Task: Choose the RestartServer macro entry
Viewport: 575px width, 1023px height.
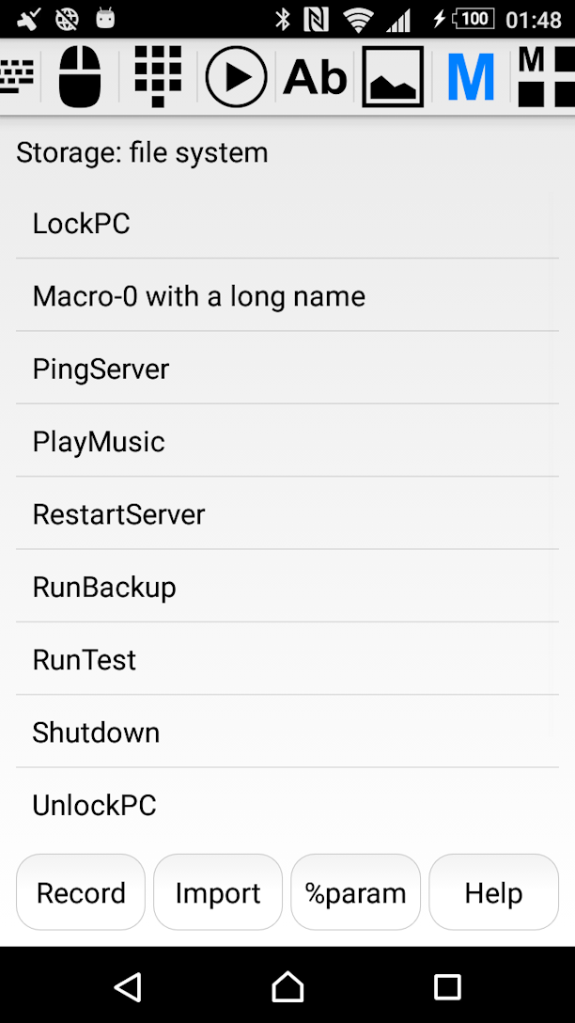Action: pyautogui.click(x=287, y=514)
